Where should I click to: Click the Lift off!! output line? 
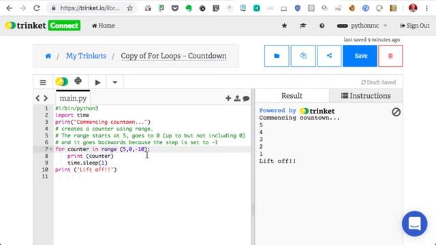[277, 161]
